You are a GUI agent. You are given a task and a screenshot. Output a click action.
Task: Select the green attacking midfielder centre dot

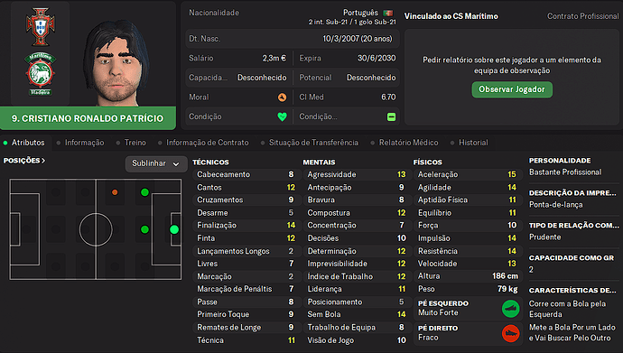[x=144, y=229]
